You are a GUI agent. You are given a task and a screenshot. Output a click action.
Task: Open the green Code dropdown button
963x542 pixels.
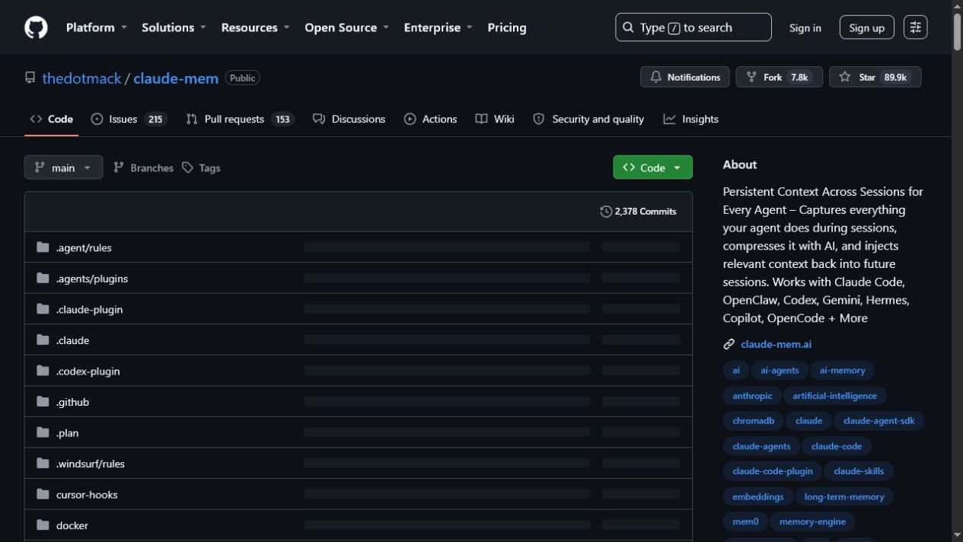click(x=652, y=167)
